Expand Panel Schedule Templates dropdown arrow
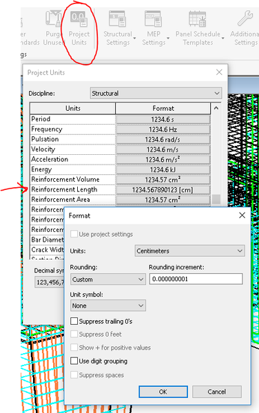Image resolution: width=259 pixels, height=413 pixels. click(223, 38)
